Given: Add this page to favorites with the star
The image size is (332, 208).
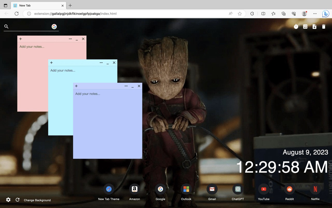Looking at the screenshot, I should (x=240, y=14).
